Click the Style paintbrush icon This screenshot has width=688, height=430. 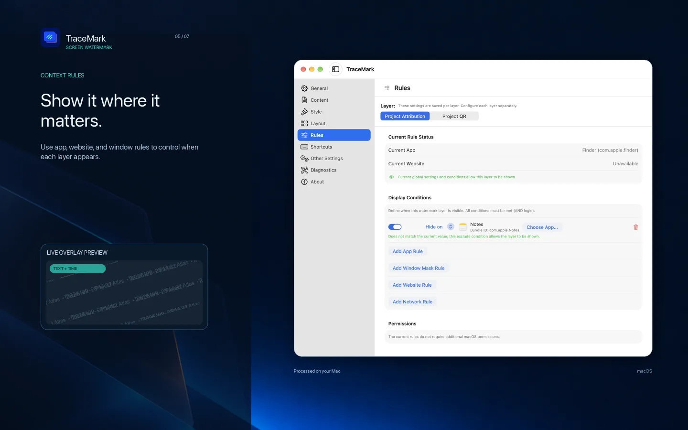[304, 112]
